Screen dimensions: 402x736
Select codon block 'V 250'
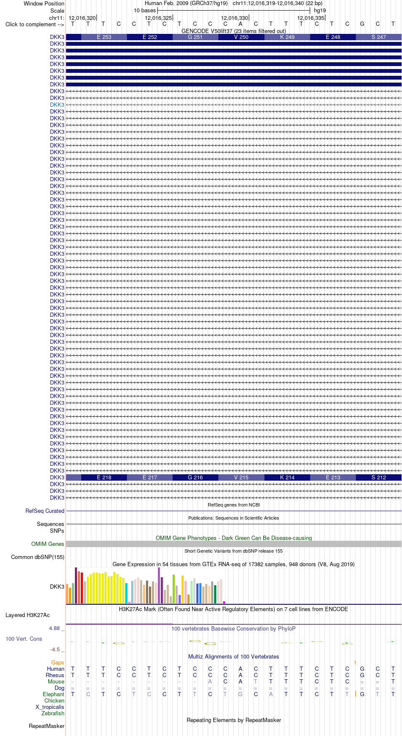coord(241,37)
